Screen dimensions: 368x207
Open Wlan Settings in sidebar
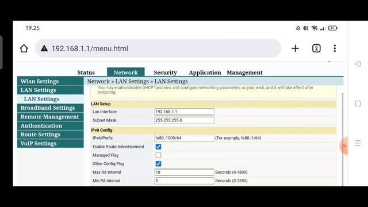(51, 81)
